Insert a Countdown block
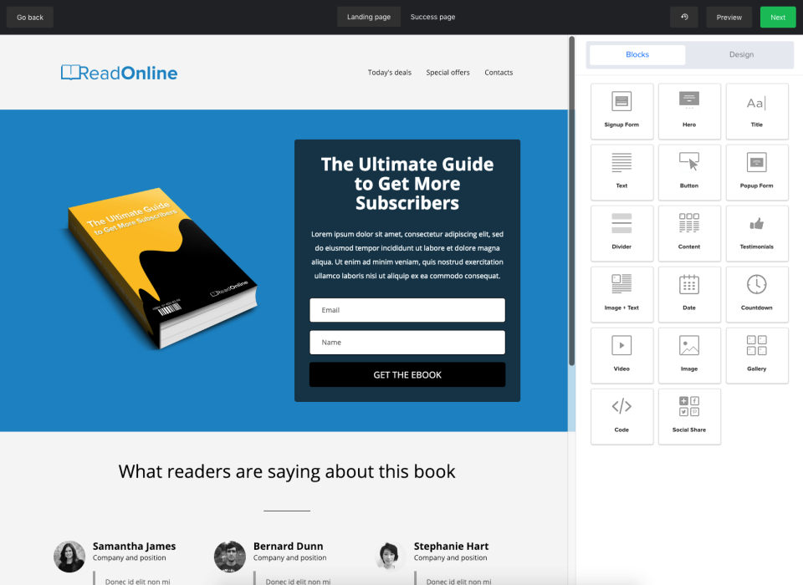The height and width of the screenshot is (585, 803). click(x=756, y=293)
